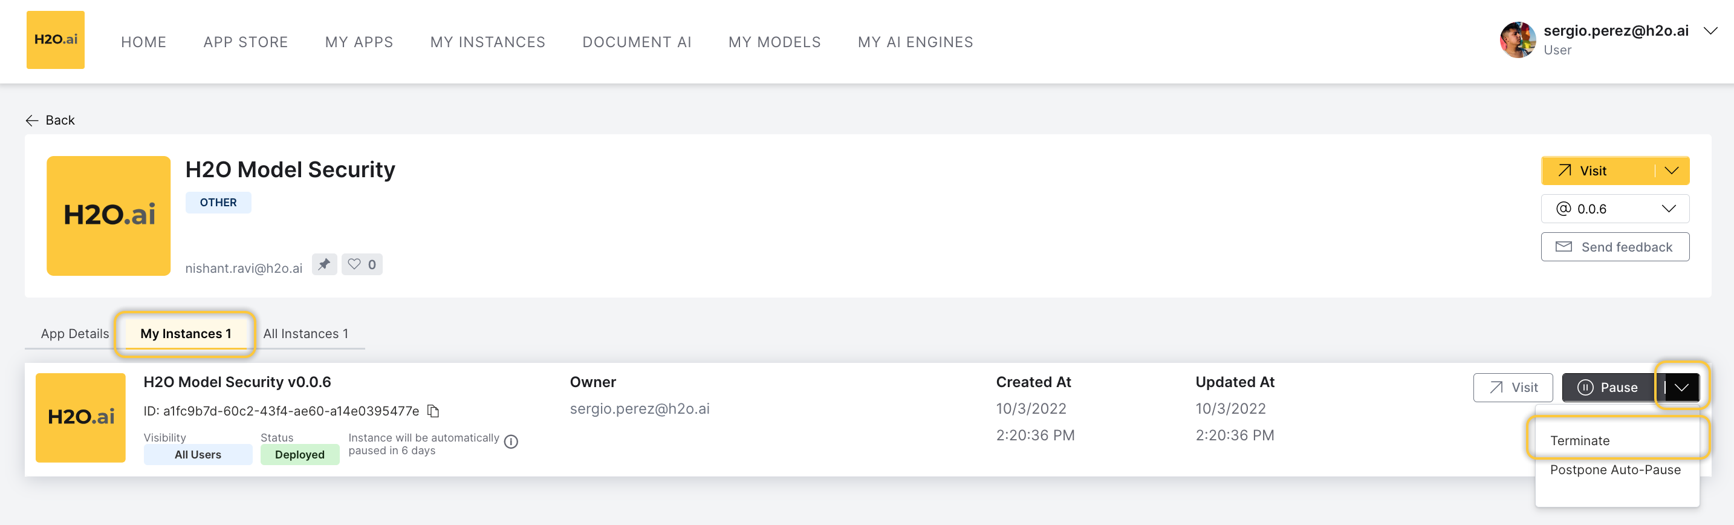Click the Send feedback button
Viewport: 1734px width, 525px height.
pyautogui.click(x=1614, y=247)
